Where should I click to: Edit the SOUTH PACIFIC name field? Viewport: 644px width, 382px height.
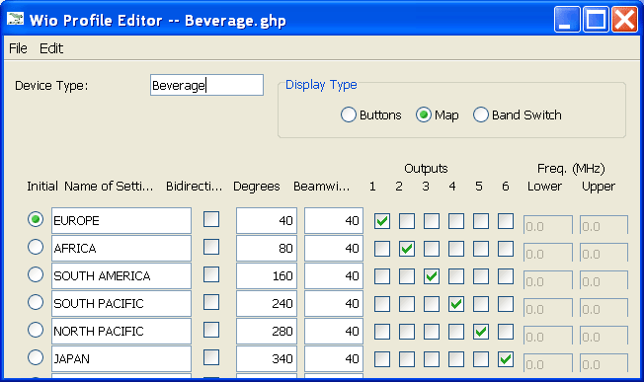point(121,303)
